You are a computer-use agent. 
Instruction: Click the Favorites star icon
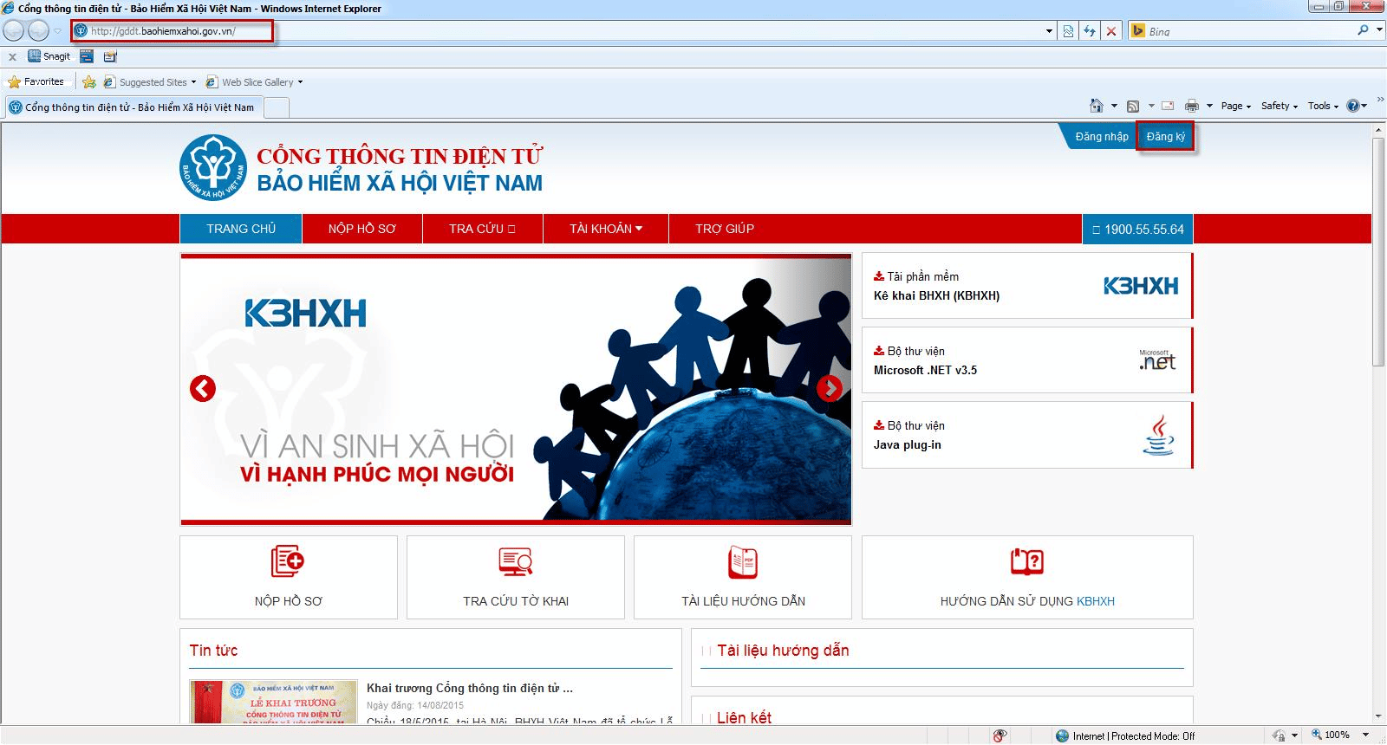(x=14, y=82)
